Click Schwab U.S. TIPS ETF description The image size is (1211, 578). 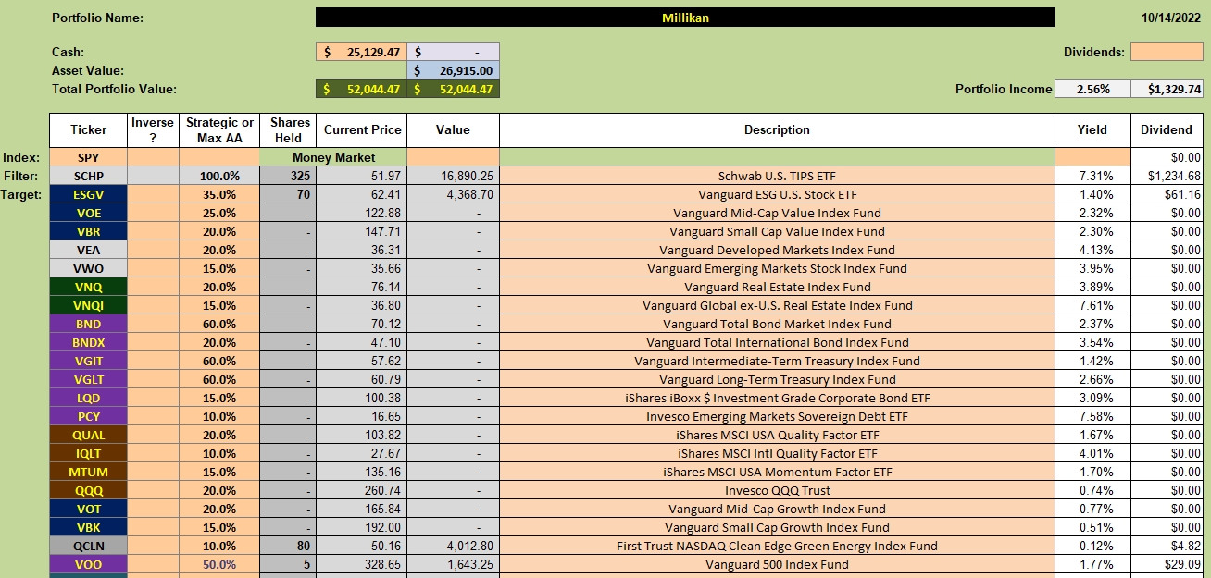pos(777,176)
